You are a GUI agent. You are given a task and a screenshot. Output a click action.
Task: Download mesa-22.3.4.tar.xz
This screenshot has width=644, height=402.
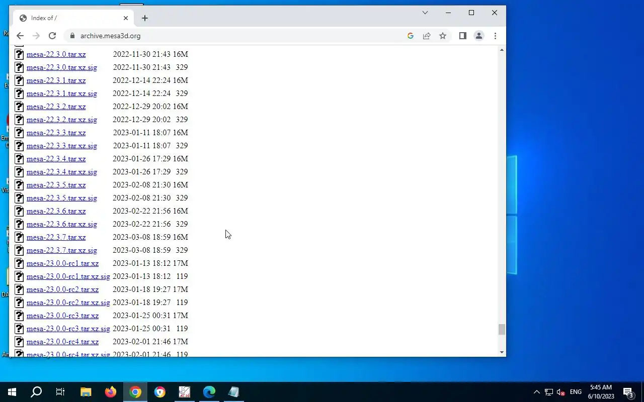(x=56, y=159)
